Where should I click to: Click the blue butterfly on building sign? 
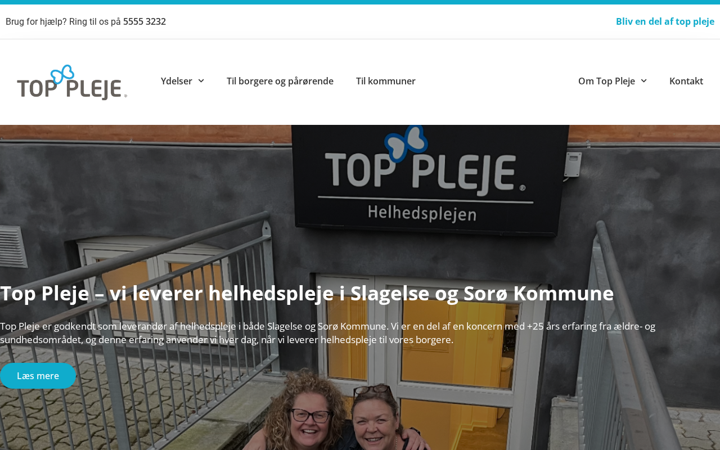click(x=407, y=142)
